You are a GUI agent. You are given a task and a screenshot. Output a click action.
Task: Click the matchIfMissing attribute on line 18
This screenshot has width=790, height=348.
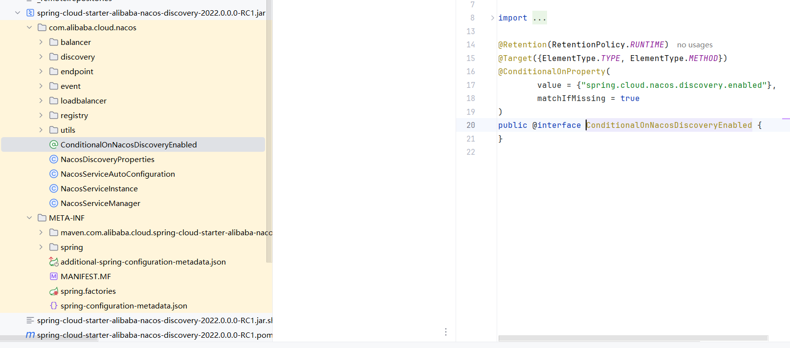click(571, 98)
